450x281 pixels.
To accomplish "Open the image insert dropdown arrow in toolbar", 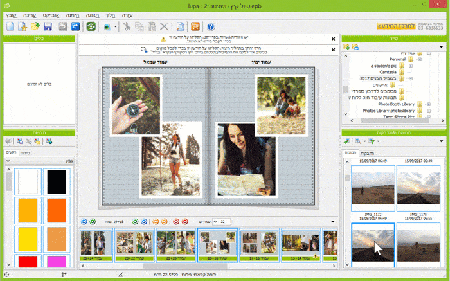I will [x=114, y=27].
